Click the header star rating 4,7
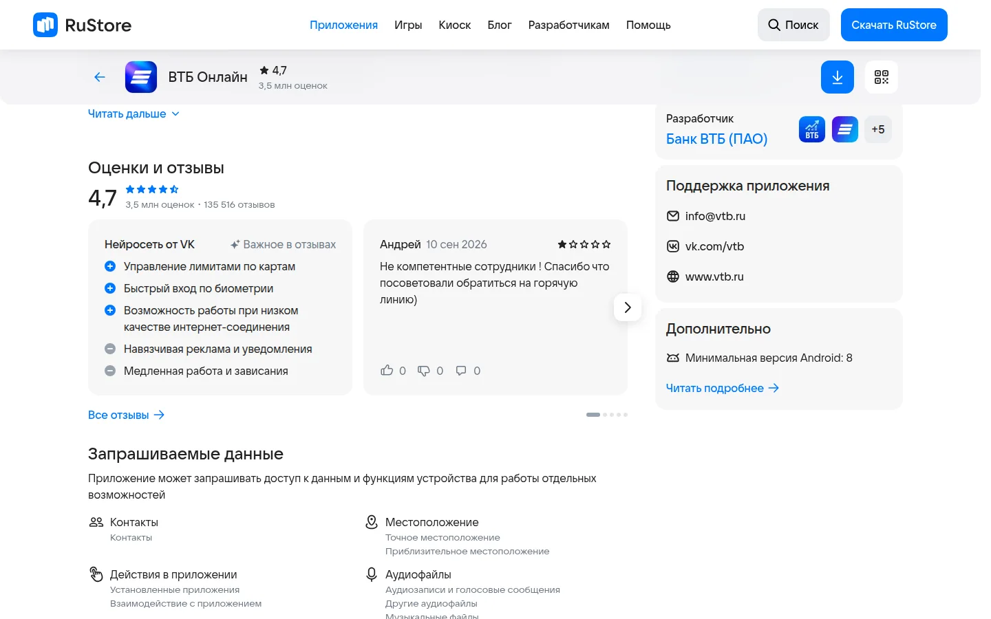This screenshot has width=991, height=619. (273, 70)
